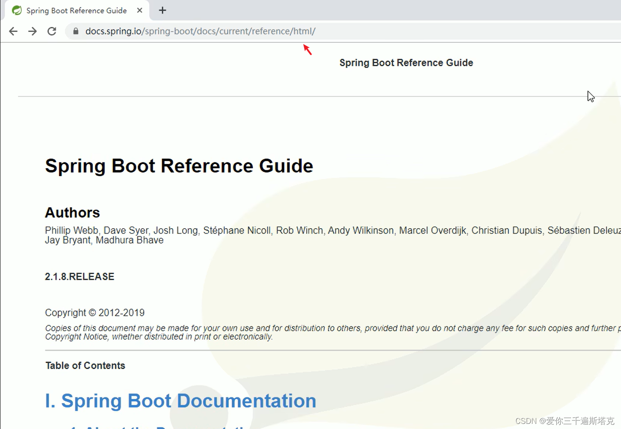
Task: Go forward to the next page
Action: coord(33,31)
